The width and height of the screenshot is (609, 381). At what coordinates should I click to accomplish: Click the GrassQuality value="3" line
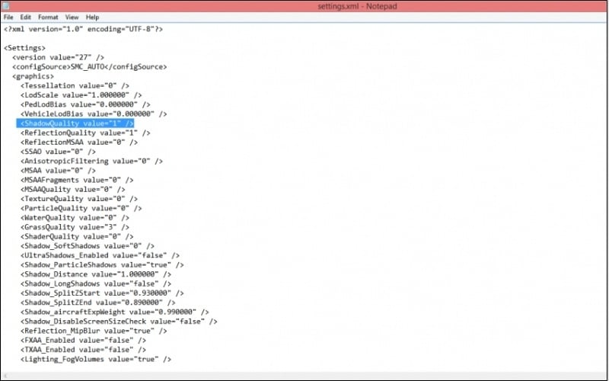pos(75,227)
